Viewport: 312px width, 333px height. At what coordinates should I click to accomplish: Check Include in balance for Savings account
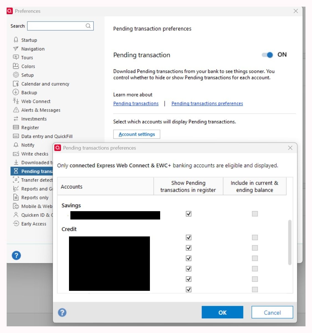point(255,214)
